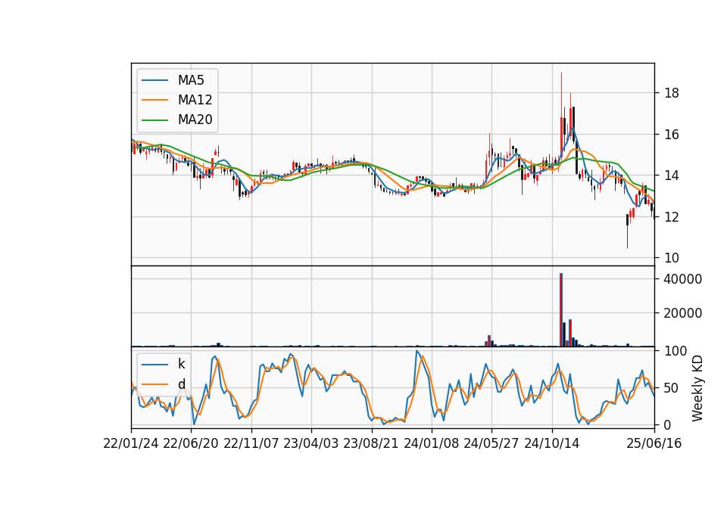This screenshot has height=522, width=727.
Task: Click the 22/01/24 date label
Action: (x=131, y=444)
